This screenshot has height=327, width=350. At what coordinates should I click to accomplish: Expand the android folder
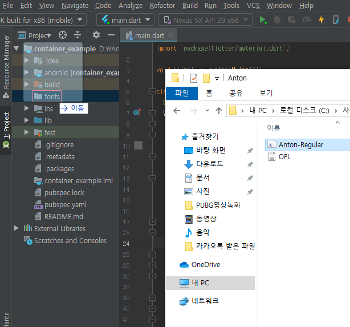point(26,72)
